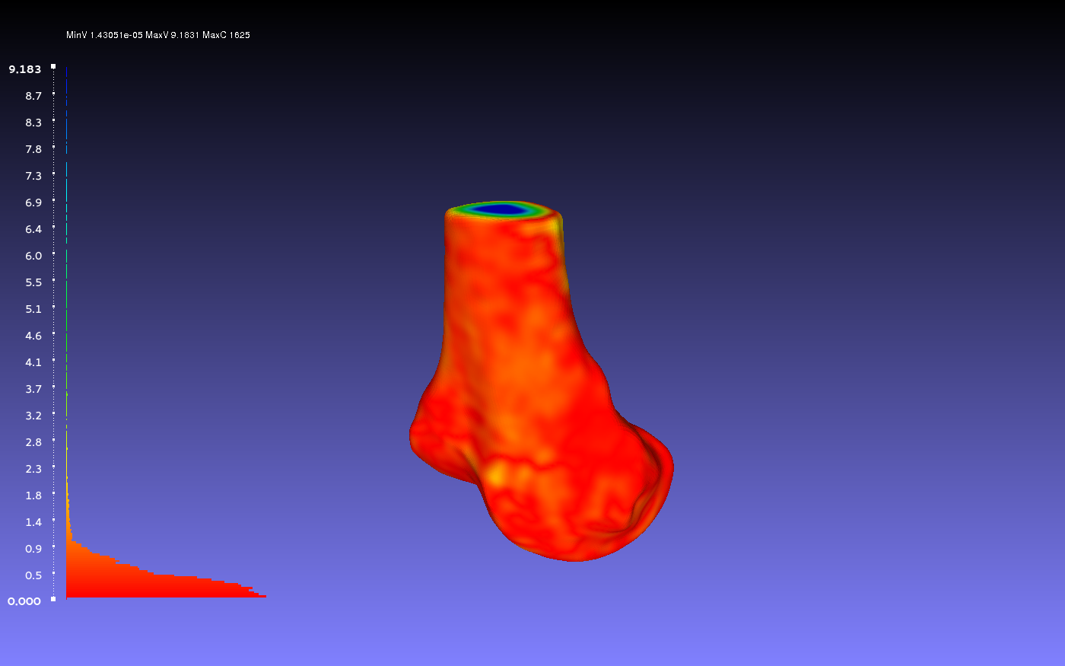Select the 3.2 scale label
Viewport: 1065px width, 666px height.
33,416
